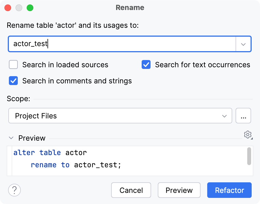Uncheck Search in comments and strings
The image size is (260, 204).
pyautogui.click(x=13, y=81)
